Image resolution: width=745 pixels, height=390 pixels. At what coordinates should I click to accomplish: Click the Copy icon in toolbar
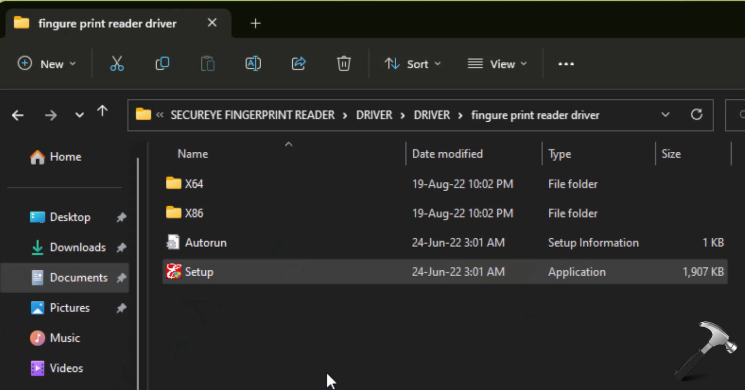162,63
